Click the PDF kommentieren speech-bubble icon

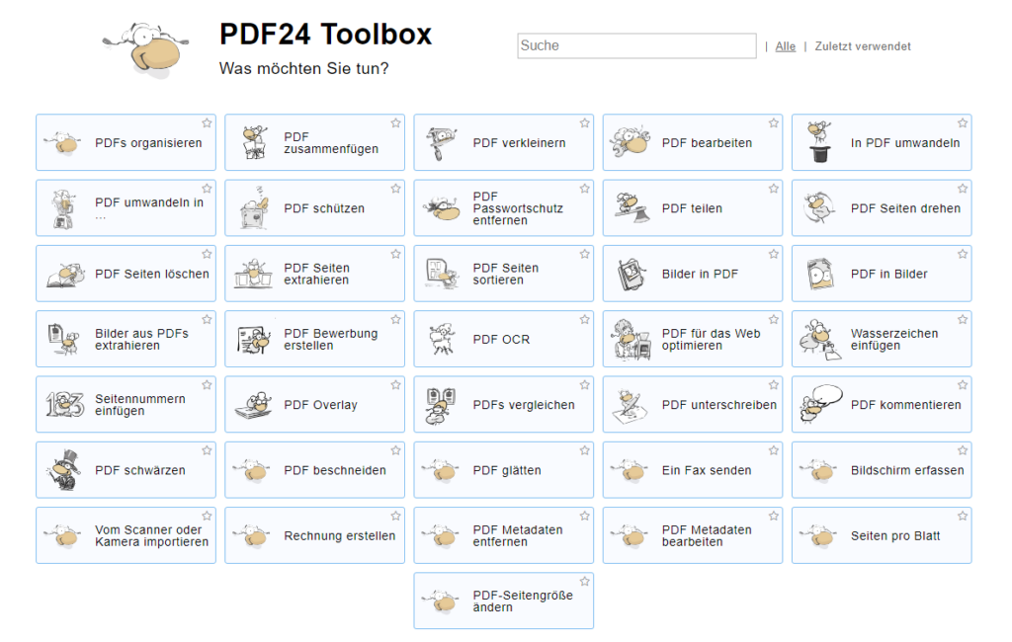(x=820, y=404)
